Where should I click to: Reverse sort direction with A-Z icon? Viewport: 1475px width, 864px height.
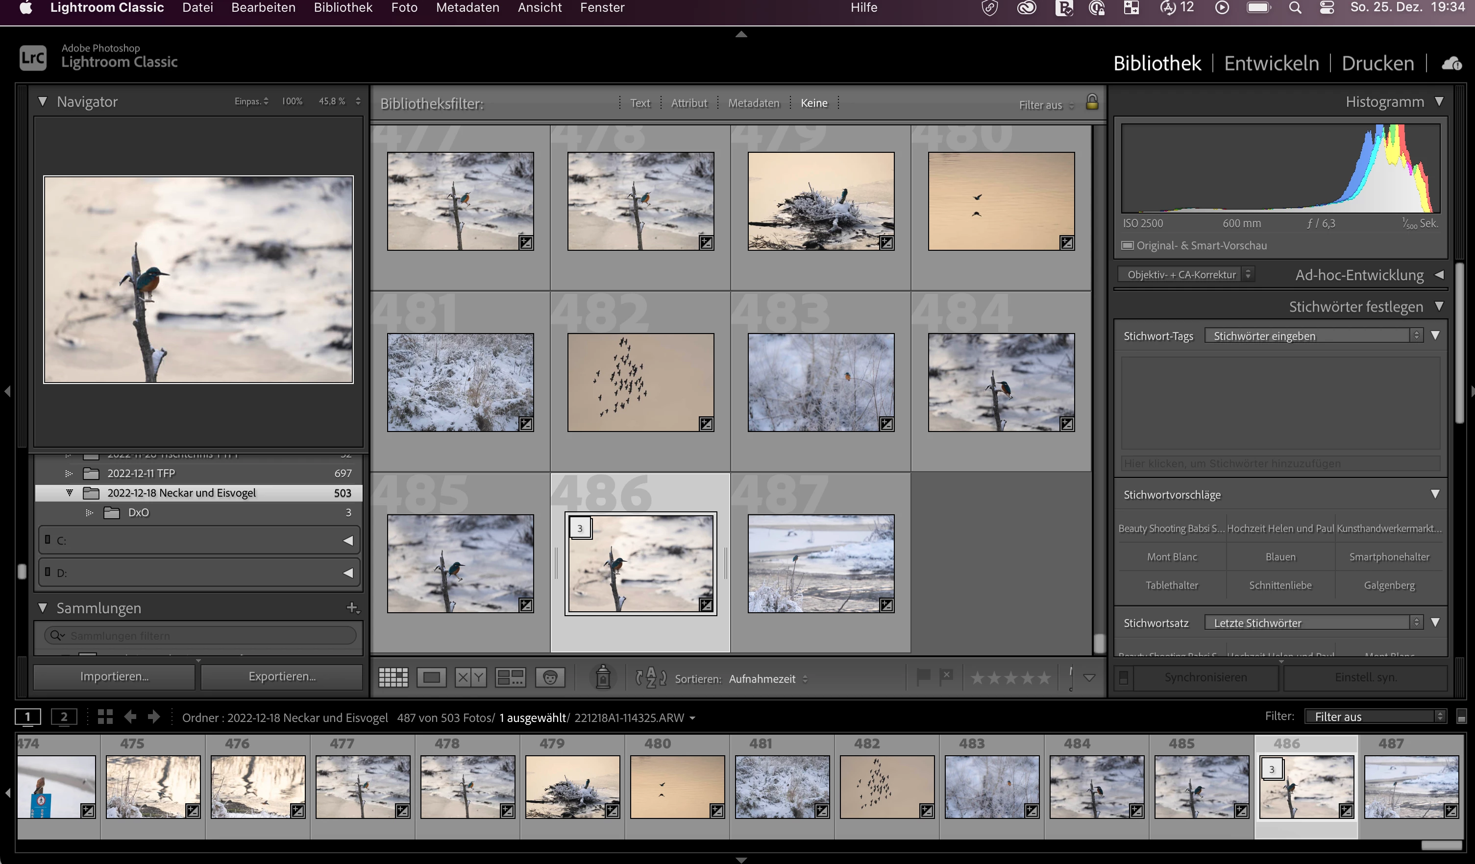click(650, 678)
